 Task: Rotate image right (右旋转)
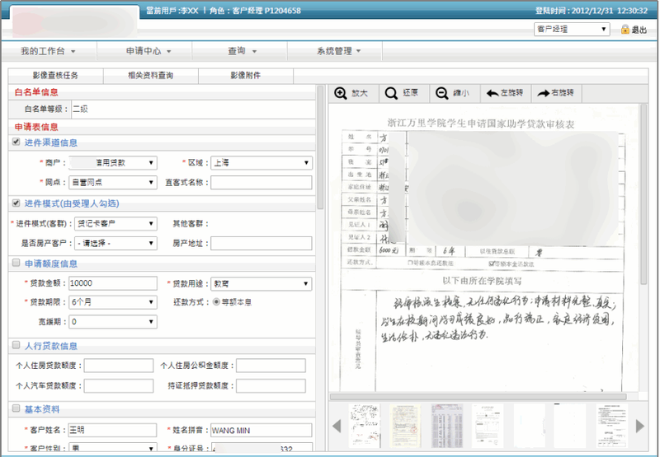tap(556, 93)
